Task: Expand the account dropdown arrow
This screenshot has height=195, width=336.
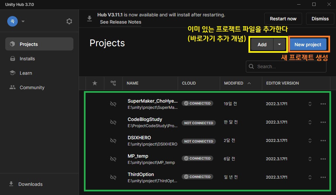Action: tap(23, 21)
